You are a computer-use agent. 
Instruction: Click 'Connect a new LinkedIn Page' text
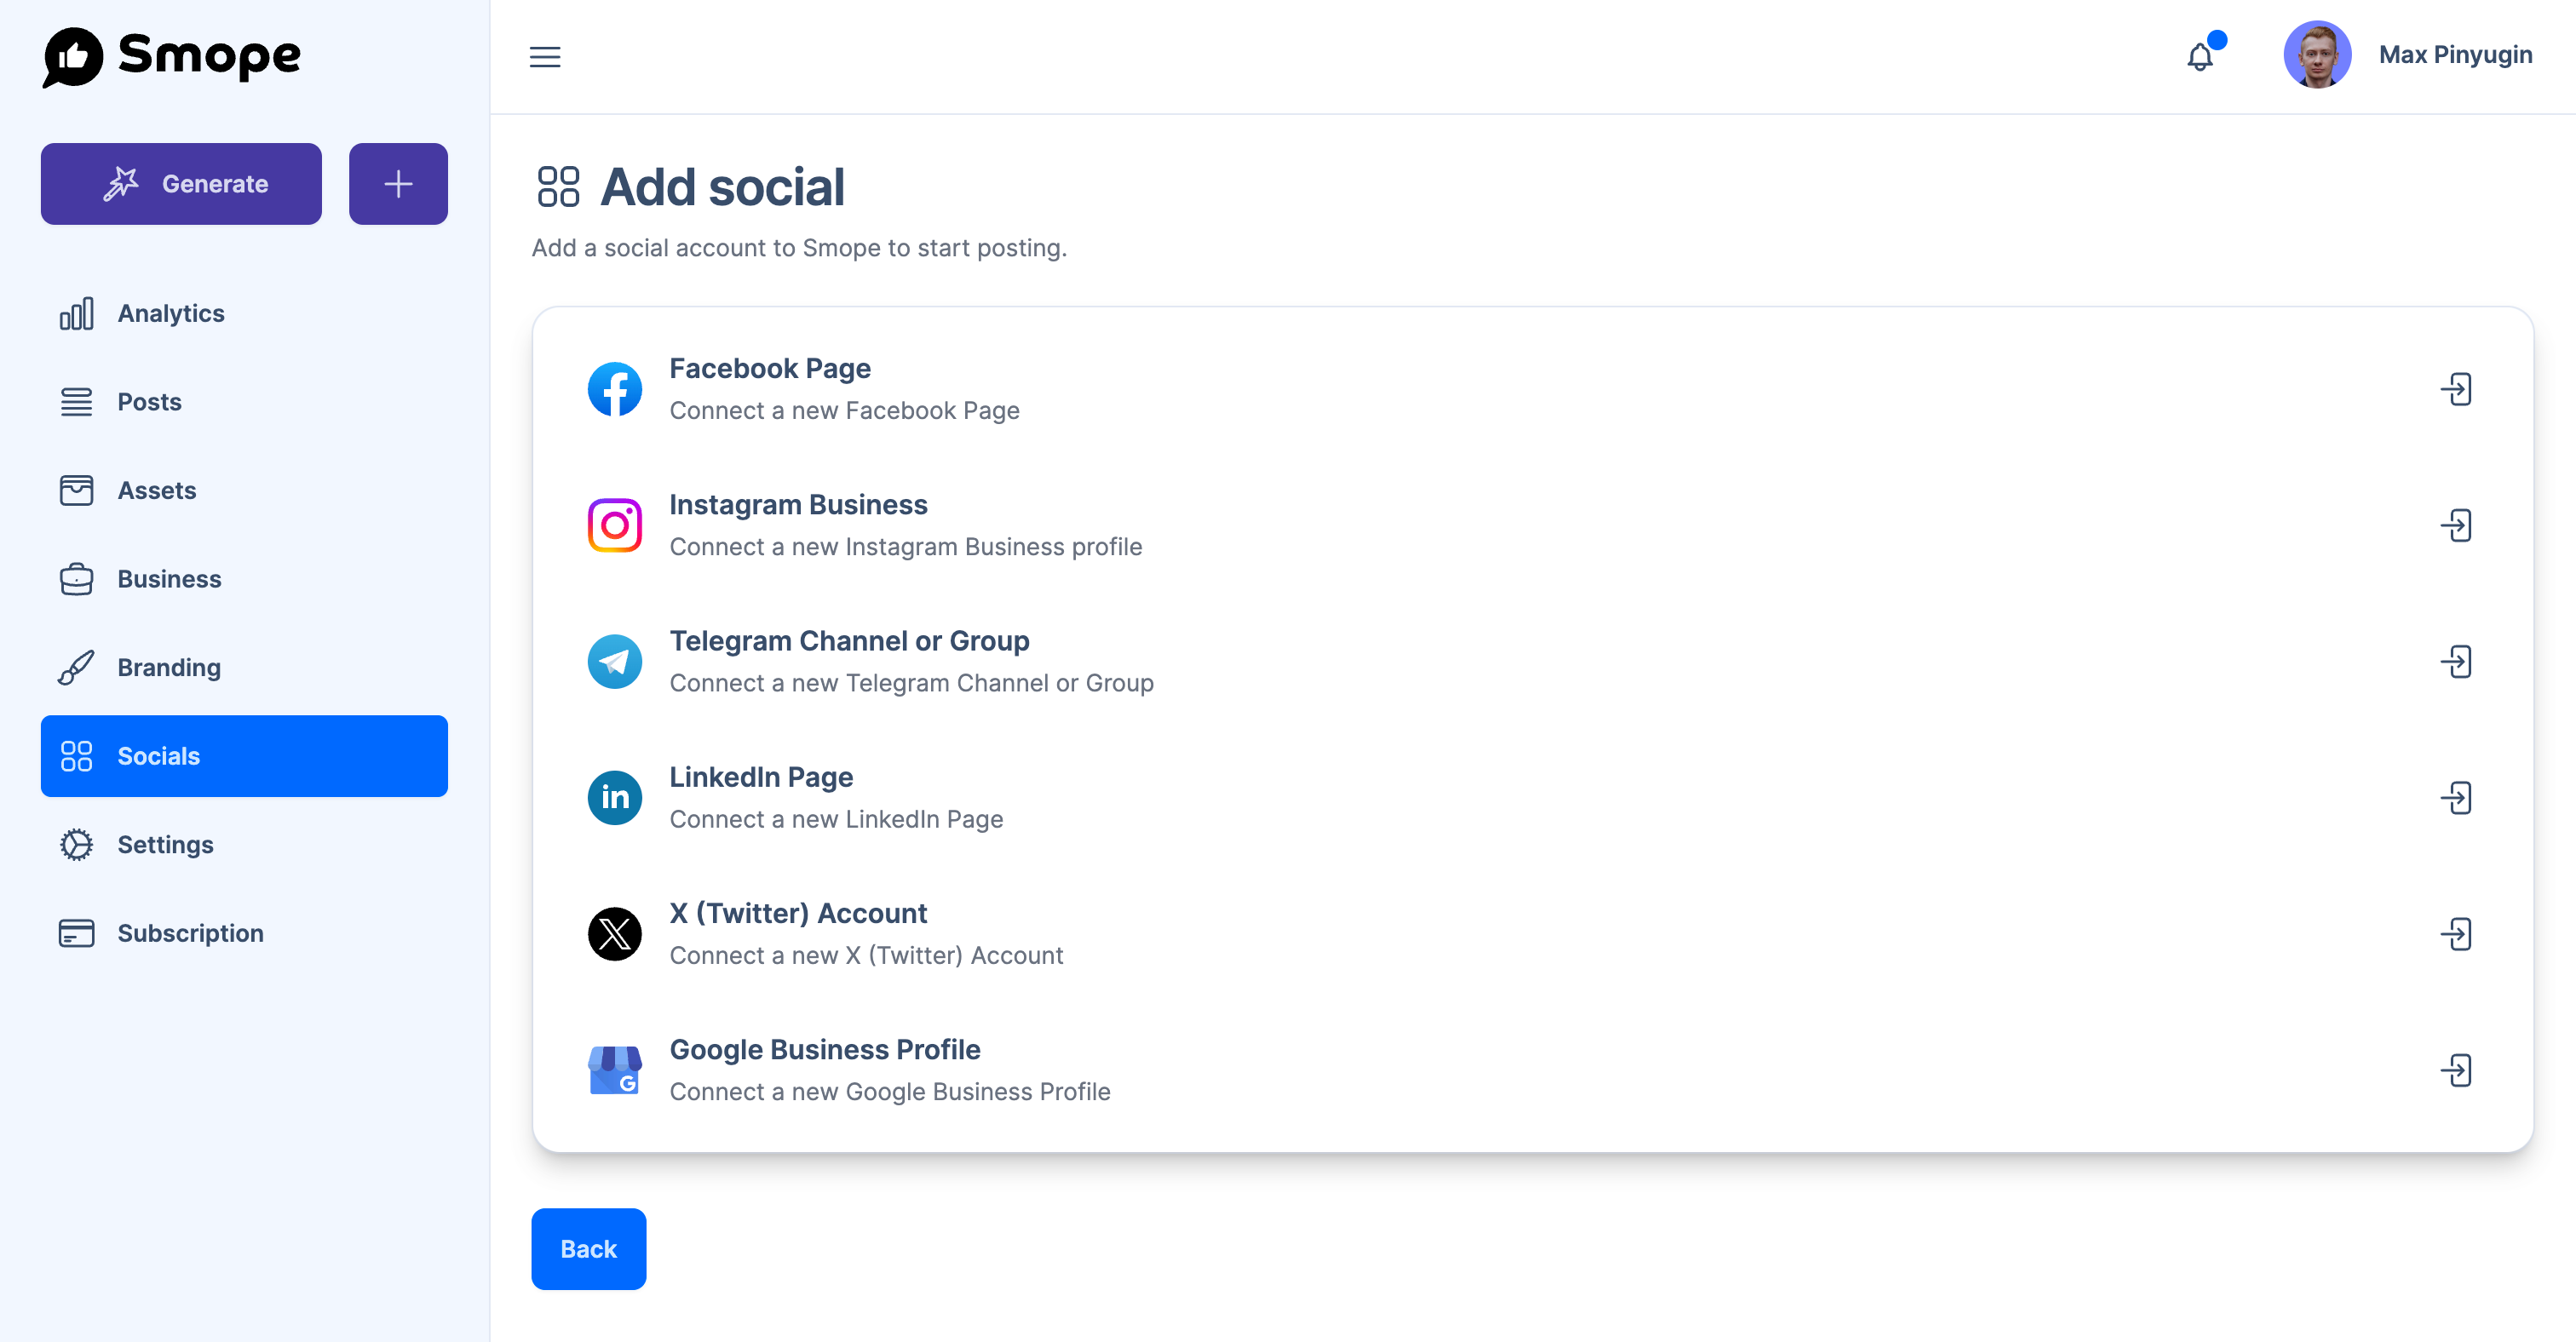point(836,819)
